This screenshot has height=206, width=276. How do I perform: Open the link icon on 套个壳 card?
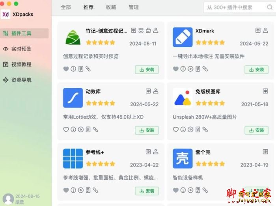coord(205,190)
